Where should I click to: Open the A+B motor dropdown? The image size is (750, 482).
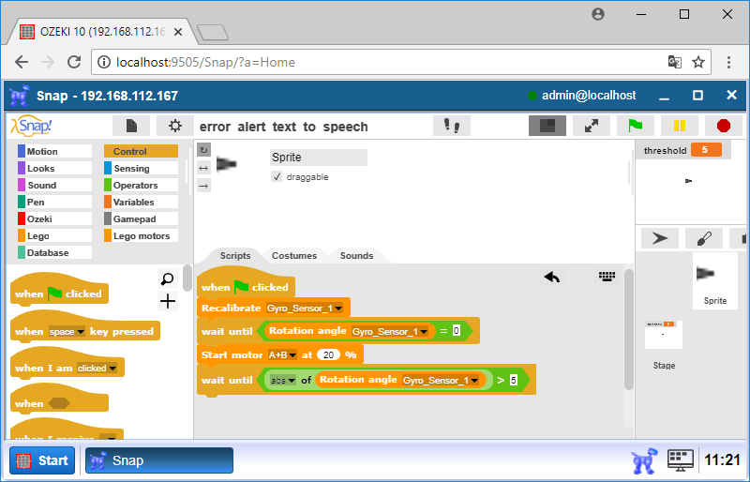click(282, 355)
